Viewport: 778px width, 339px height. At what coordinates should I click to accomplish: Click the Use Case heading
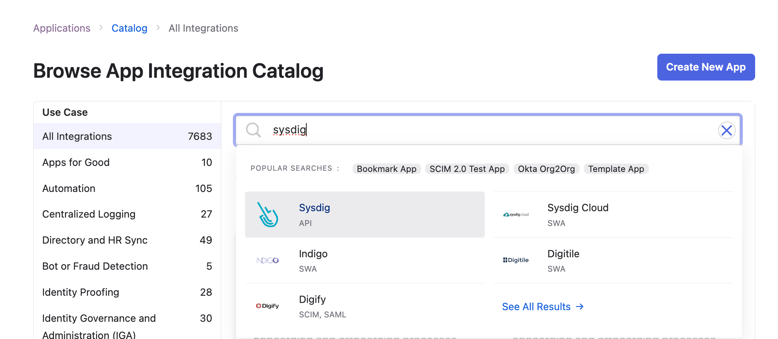tap(65, 112)
